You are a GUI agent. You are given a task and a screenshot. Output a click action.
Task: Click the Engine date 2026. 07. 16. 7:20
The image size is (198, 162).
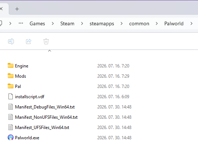click(113, 66)
